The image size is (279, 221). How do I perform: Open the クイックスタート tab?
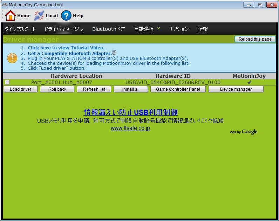click(x=20, y=29)
